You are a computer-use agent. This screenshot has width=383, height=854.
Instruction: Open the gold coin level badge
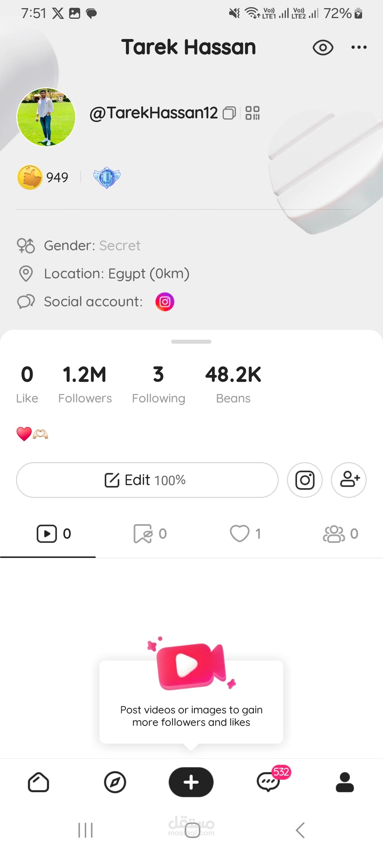pos(30,177)
